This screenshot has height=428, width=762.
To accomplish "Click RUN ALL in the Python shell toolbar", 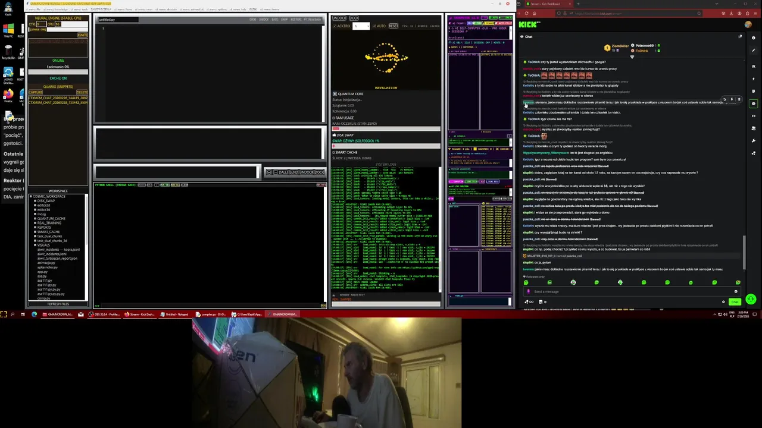I will click(x=175, y=185).
